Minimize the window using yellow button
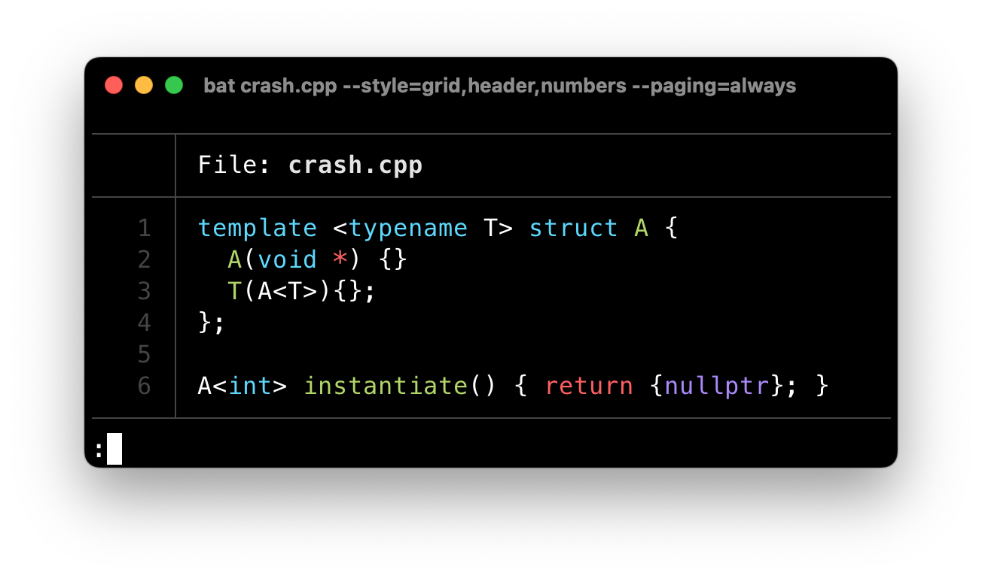This screenshot has height=579, width=982. [x=144, y=86]
